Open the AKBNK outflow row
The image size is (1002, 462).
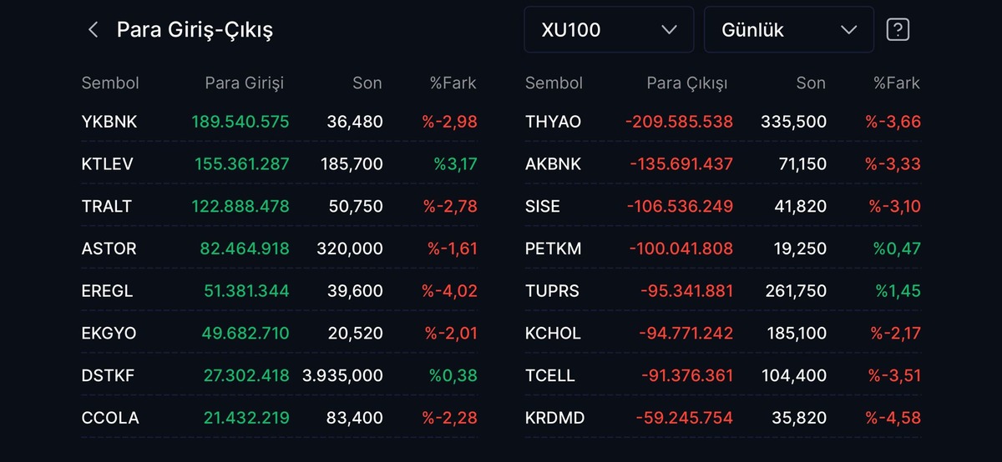[x=723, y=164]
